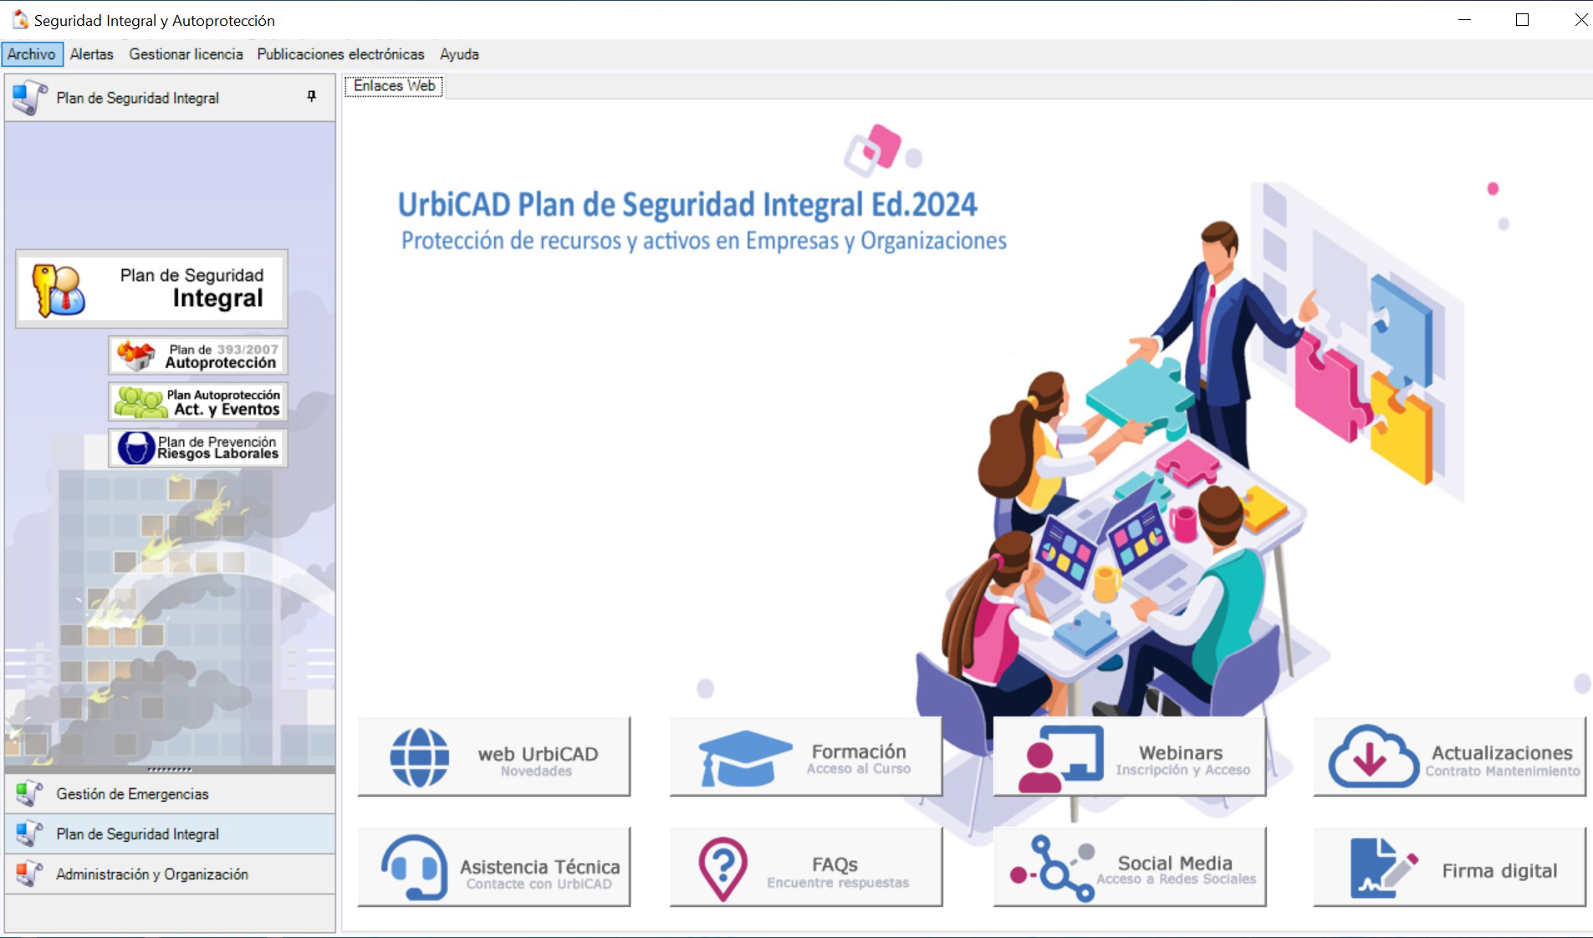The width and height of the screenshot is (1593, 938).
Task: Open Gestionar licencia menu
Action: (186, 54)
